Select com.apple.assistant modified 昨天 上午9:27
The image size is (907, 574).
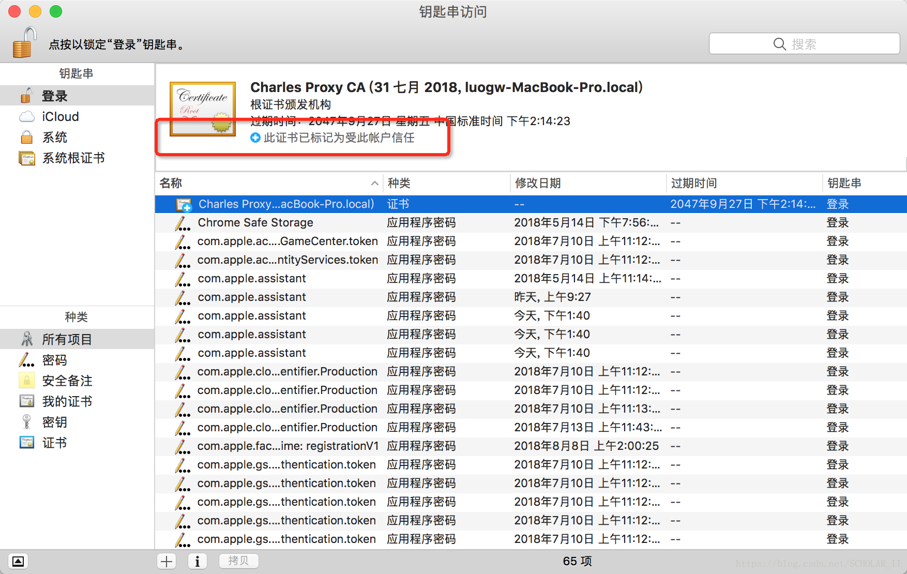point(531,297)
